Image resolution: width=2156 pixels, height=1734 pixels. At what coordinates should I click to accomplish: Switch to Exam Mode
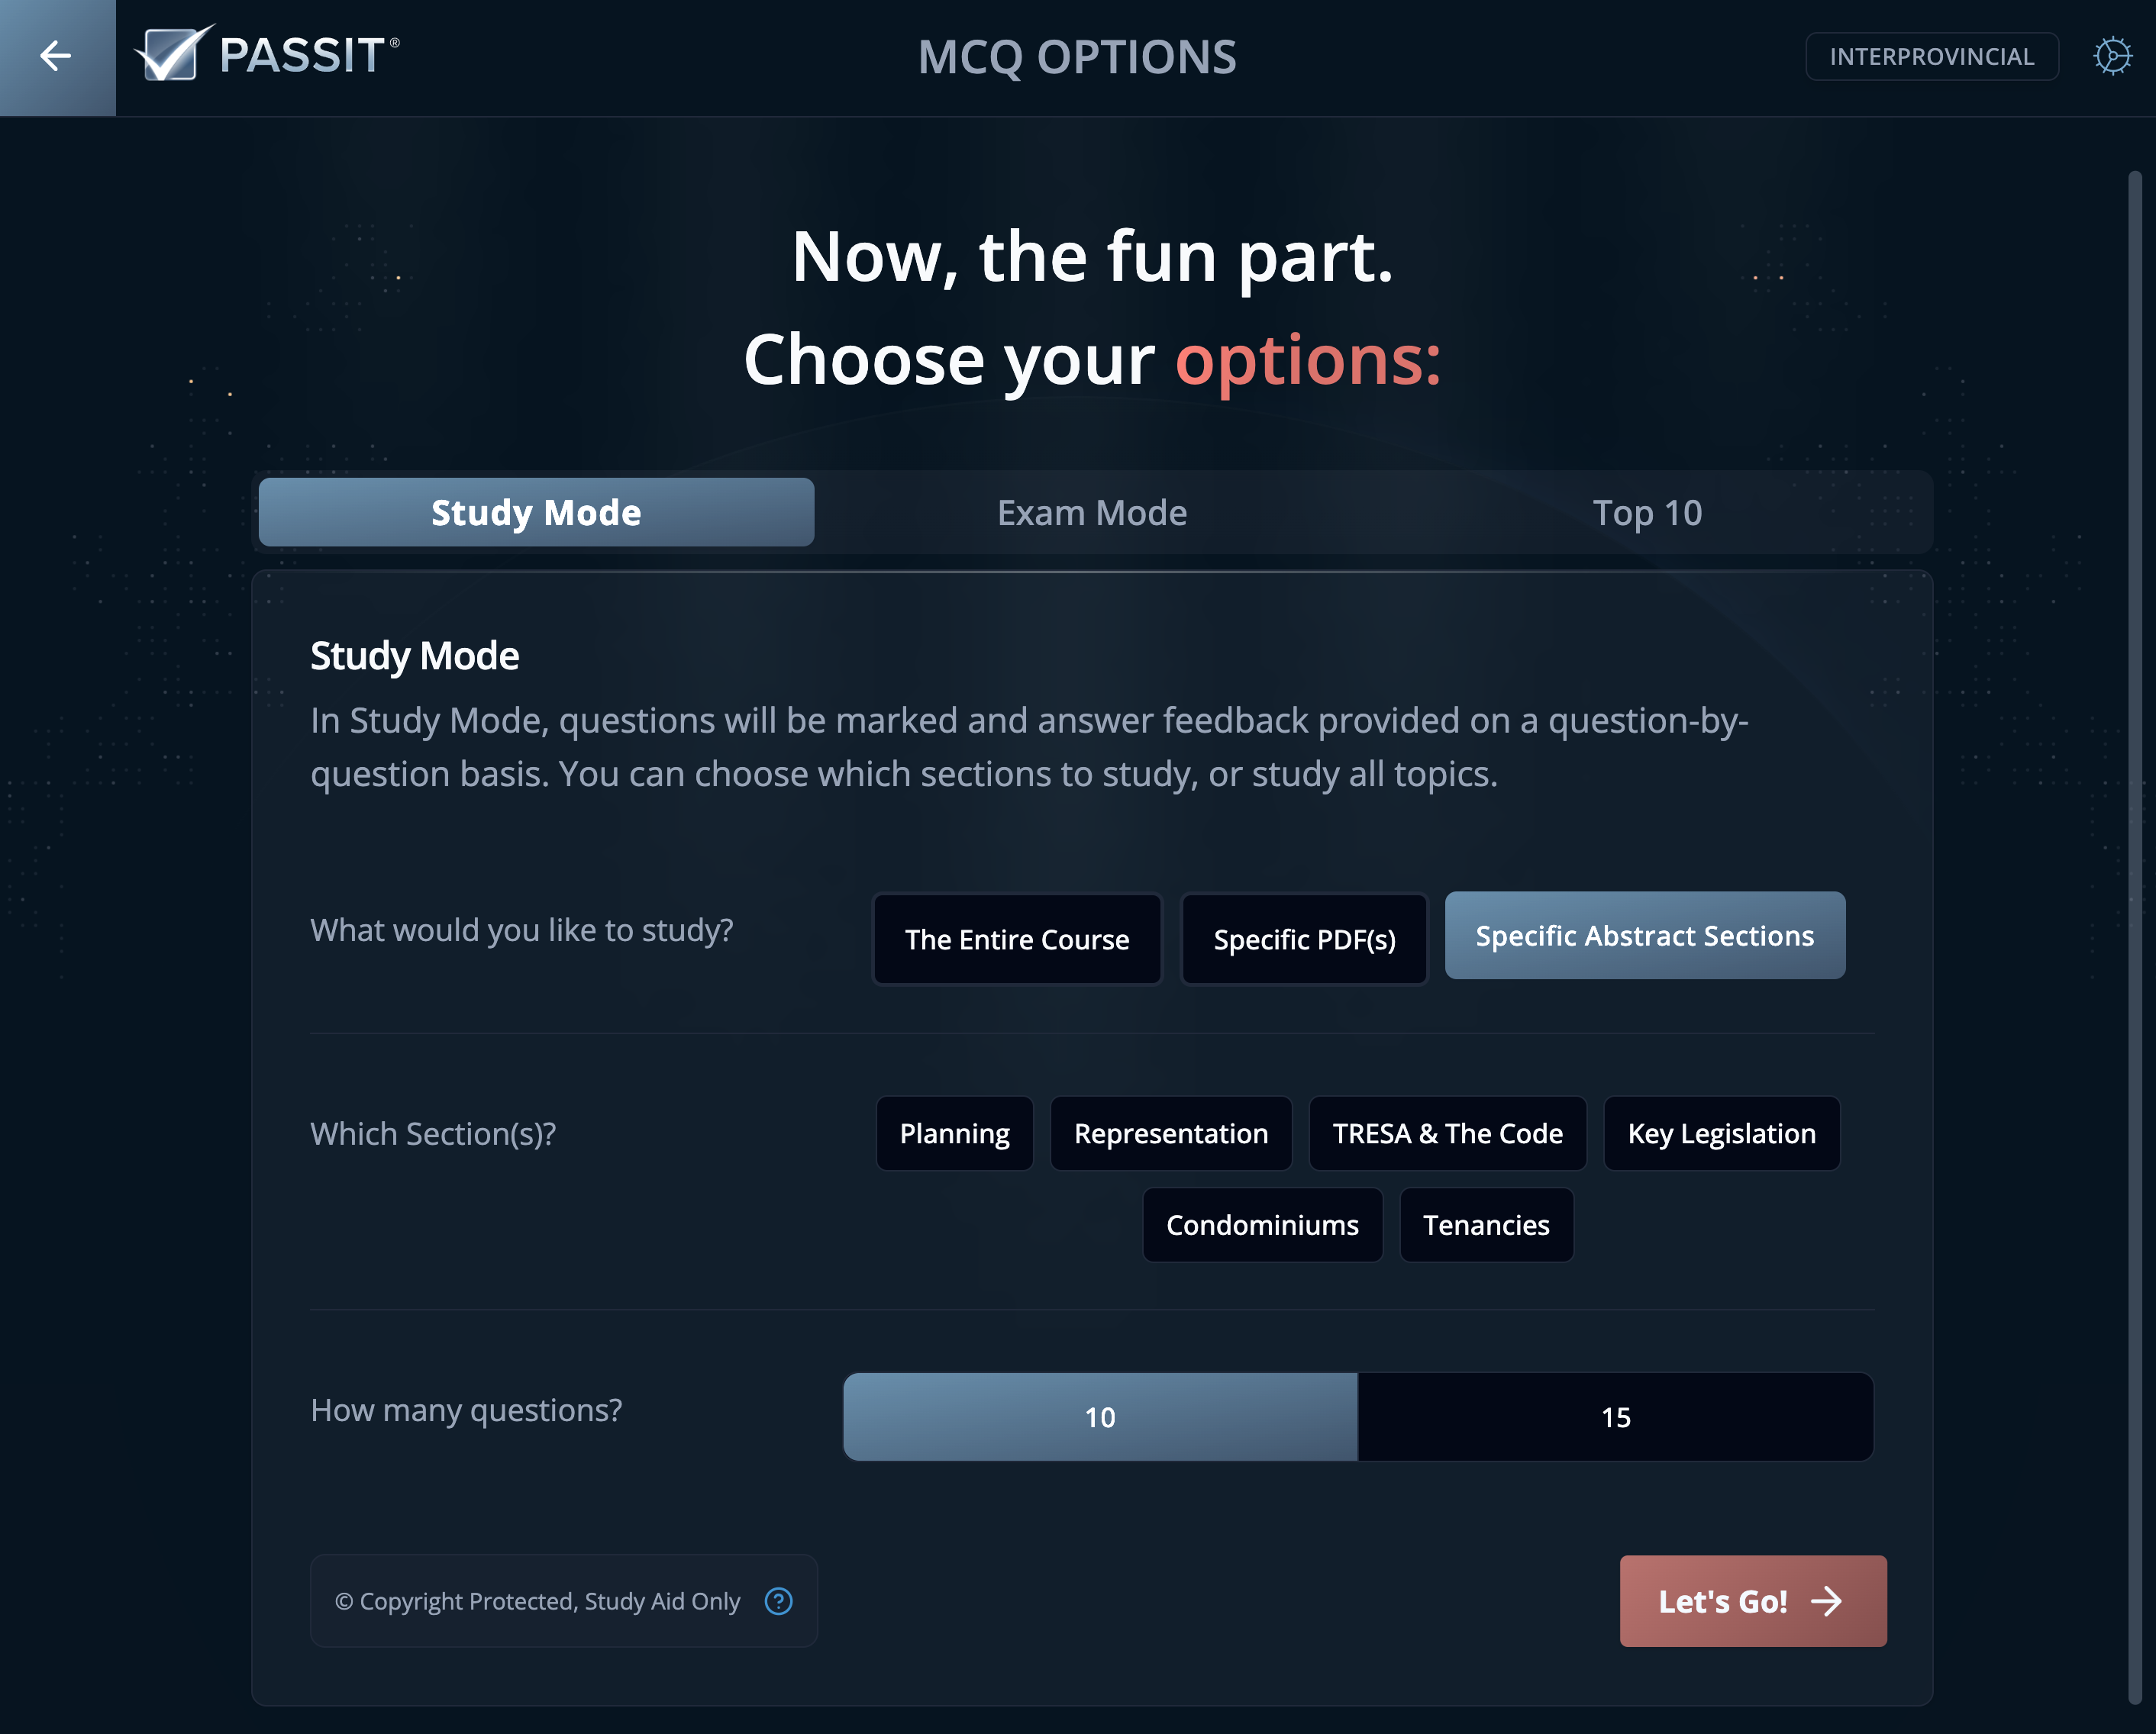click(x=1091, y=511)
